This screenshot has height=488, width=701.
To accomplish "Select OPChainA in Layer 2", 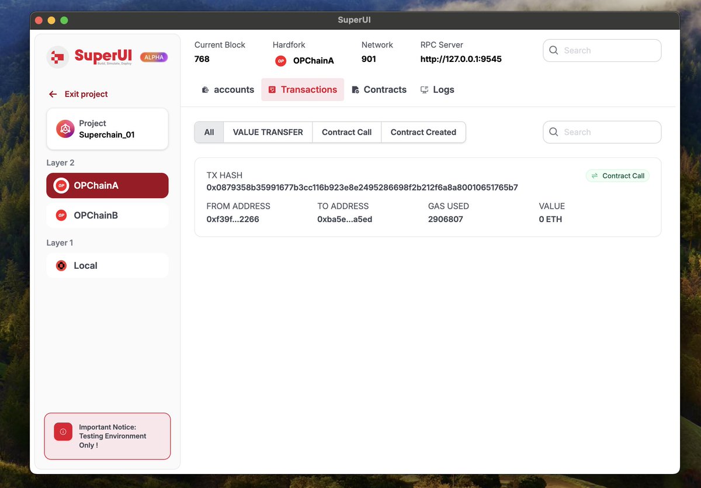I will pyautogui.click(x=107, y=185).
